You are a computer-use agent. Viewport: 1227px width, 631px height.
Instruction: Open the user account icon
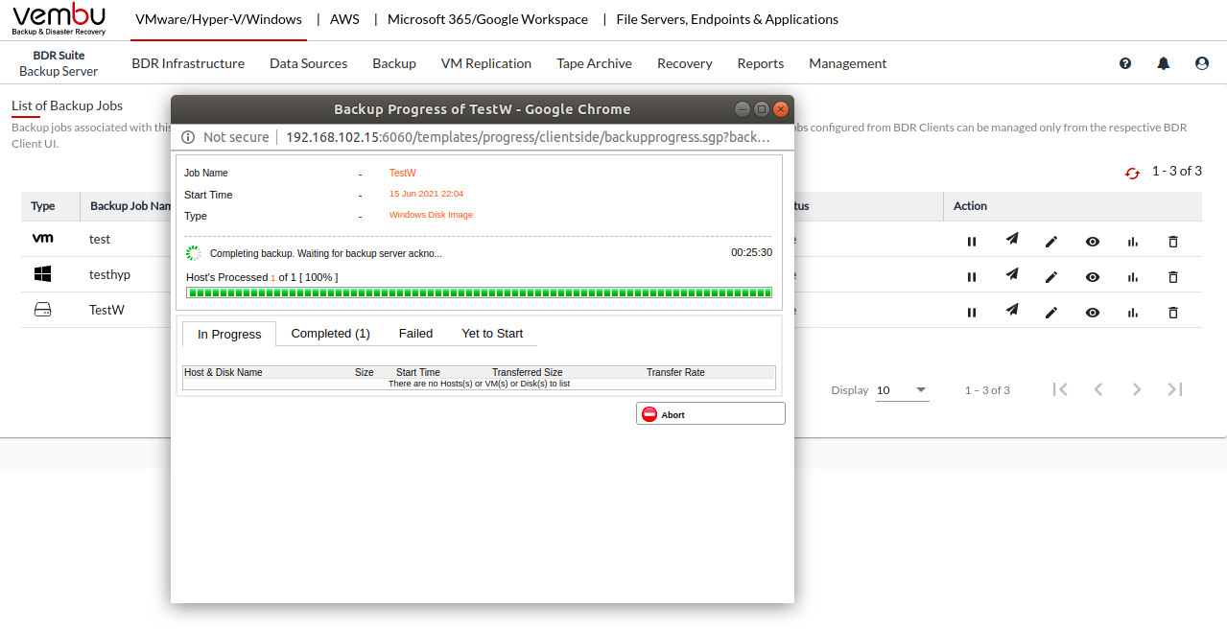(x=1202, y=63)
